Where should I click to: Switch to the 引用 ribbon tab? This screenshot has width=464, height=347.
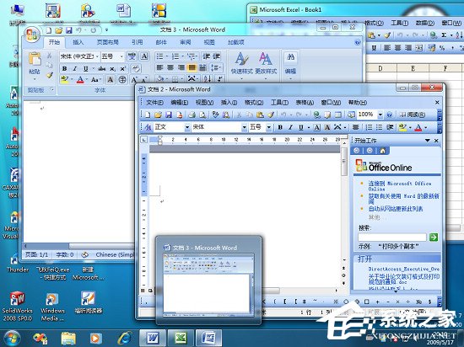pos(137,42)
